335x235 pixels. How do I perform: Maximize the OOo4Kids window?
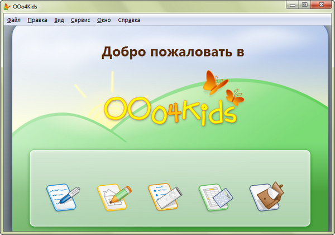(x=305, y=4)
